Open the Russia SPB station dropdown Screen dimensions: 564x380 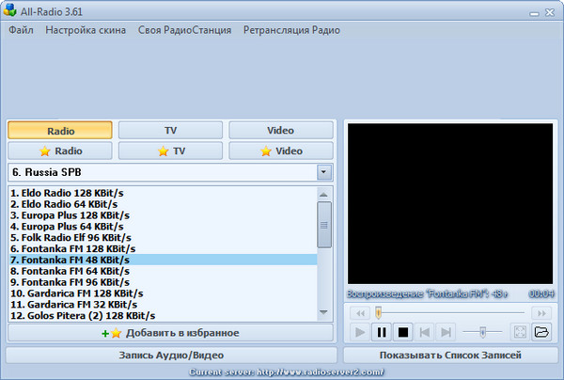324,173
